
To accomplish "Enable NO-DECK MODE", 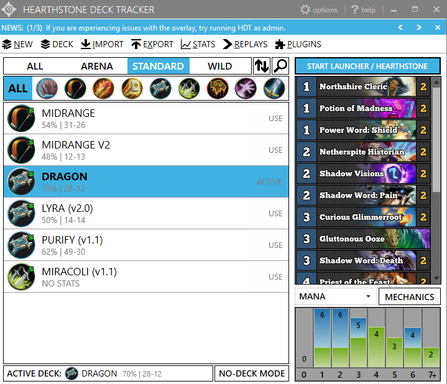I will (252, 373).
